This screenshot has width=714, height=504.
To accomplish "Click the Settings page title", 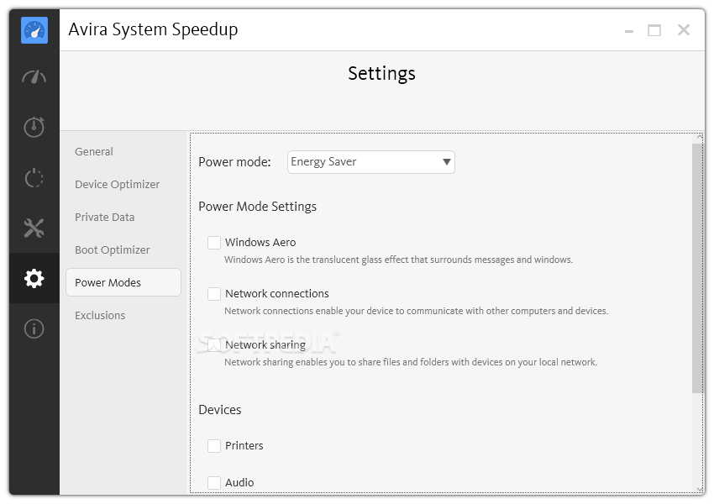I will pyautogui.click(x=381, y=74).
